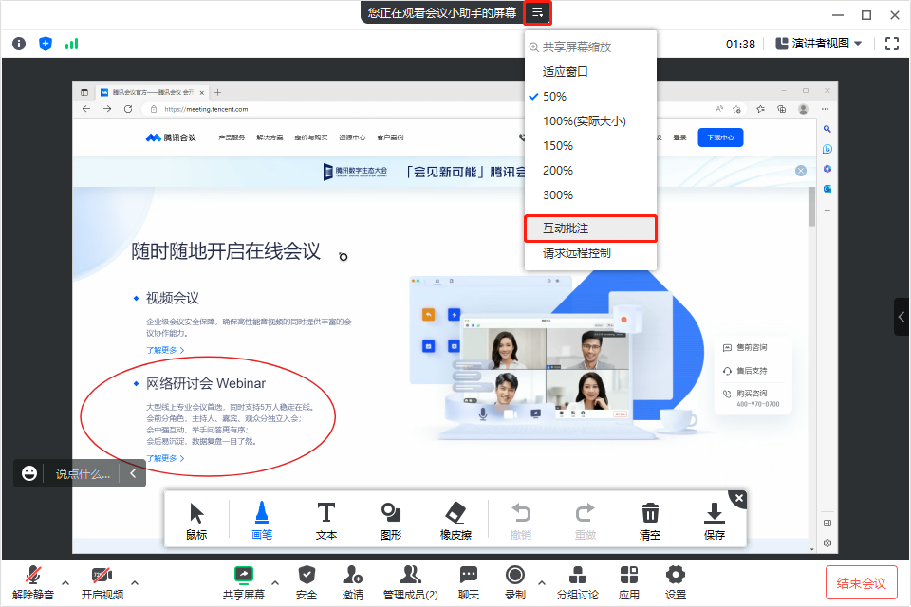Open a new tab in shared browser
This screenshot has width=911, height=607.
coord(217,92)
